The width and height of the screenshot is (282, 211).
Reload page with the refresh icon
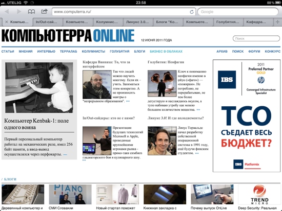[192, 12]
